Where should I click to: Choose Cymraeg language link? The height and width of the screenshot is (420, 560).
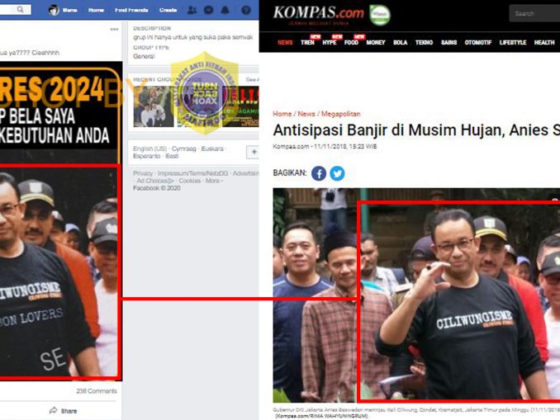(x=184, y=149)
